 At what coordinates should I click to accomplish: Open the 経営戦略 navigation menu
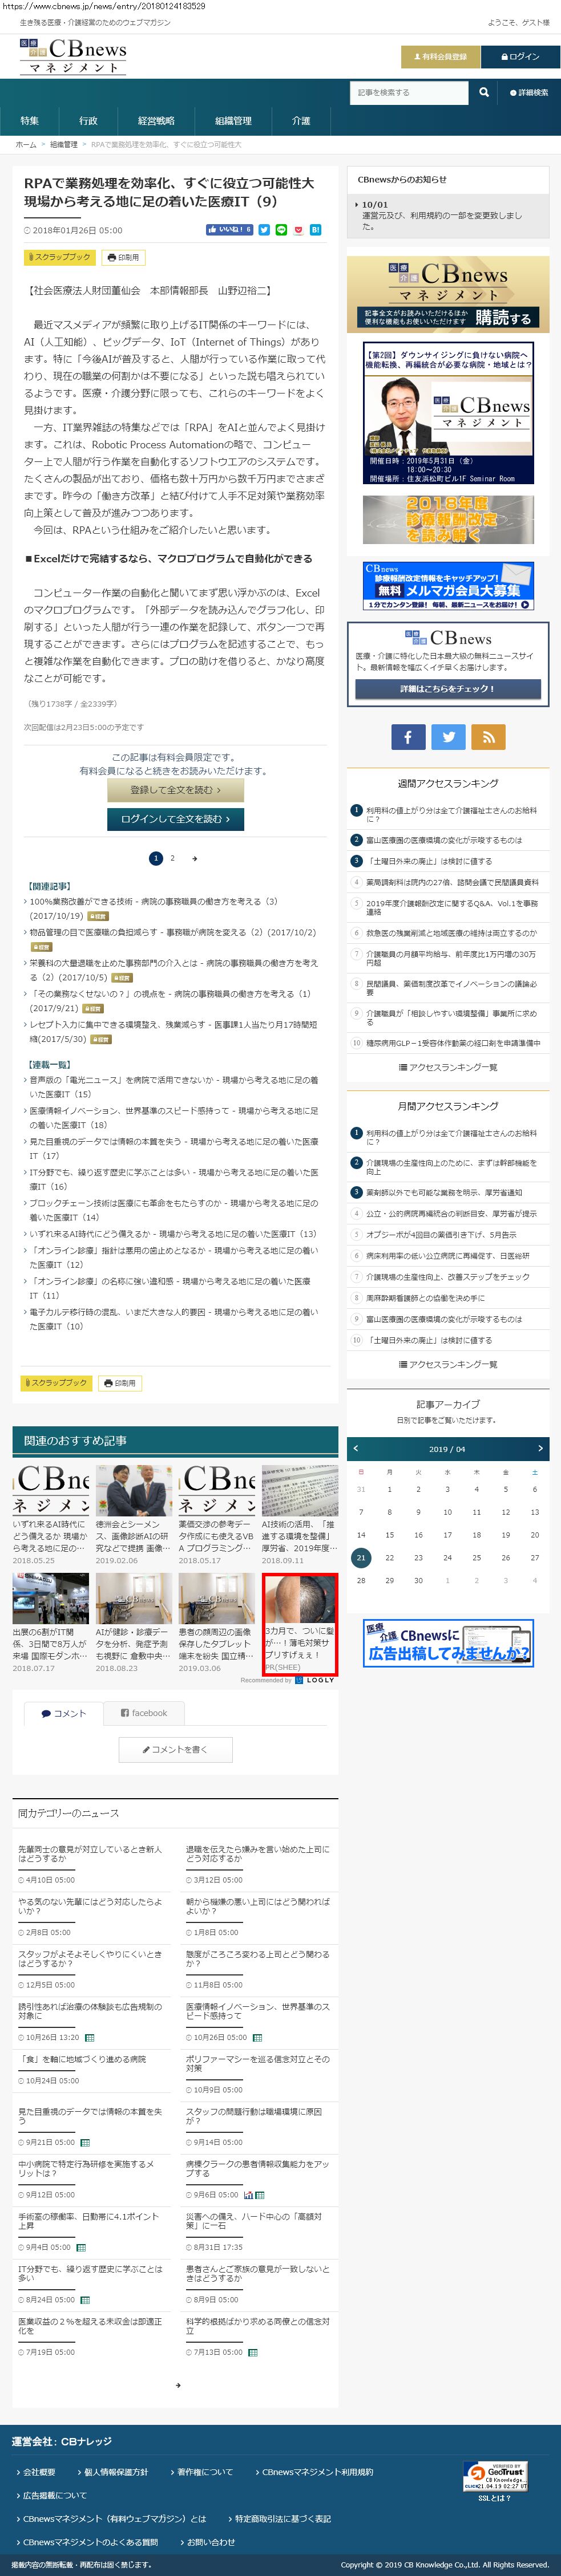click(156, 121)
